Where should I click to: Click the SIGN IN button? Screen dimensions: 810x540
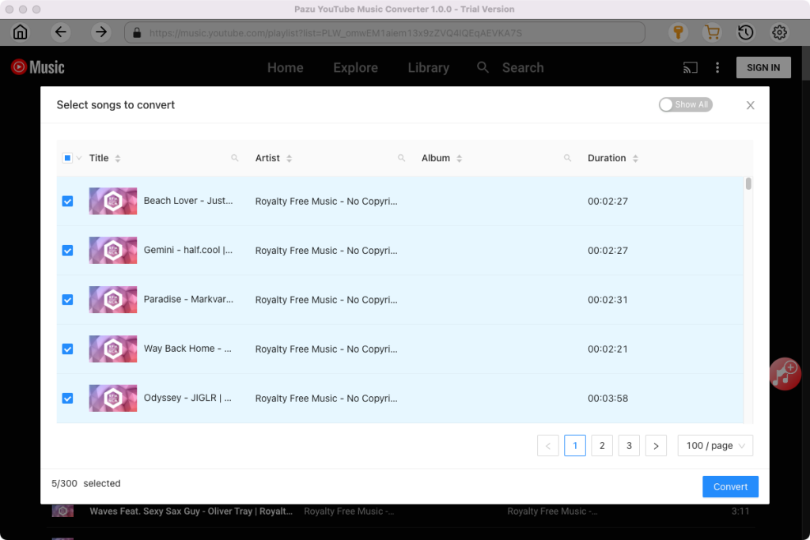click(x=763, y=68)
